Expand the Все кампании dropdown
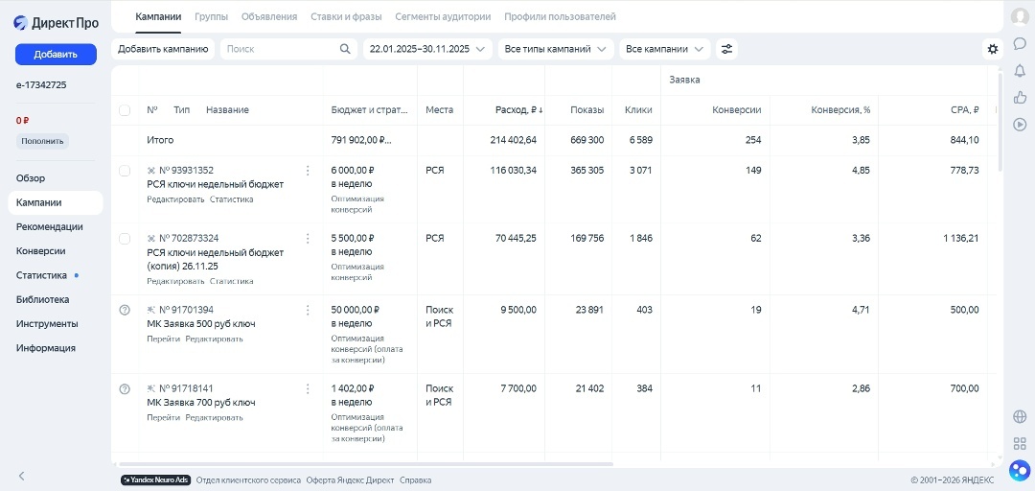This screenshot has width=1035, height=491. coord(665,49)
